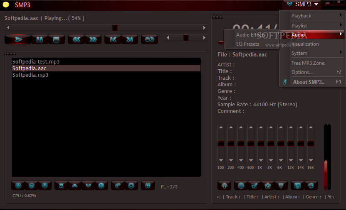The width and height of the screenshot is (346, 210).
Task: Click the down-pointing triangle button below equalizer
Action: tap(281, 186)
